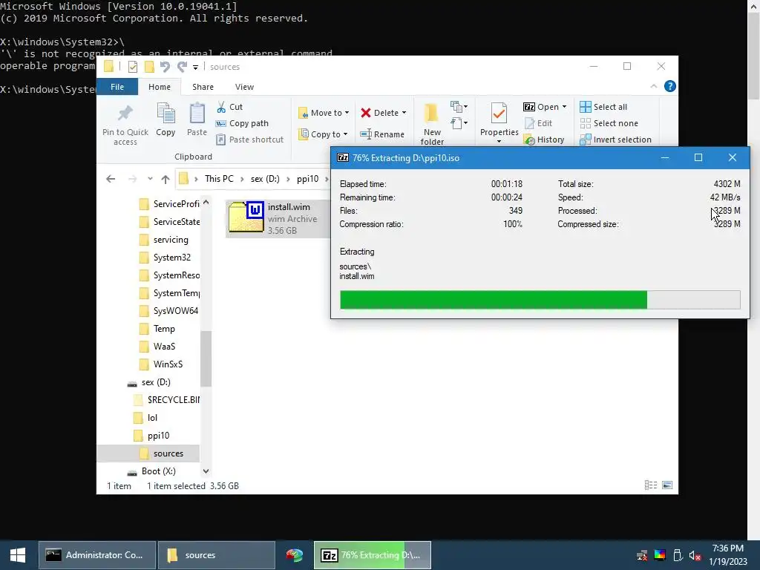760x570 pixels.
Task: Expand the Delete options arrow
Action: (404, 113)
